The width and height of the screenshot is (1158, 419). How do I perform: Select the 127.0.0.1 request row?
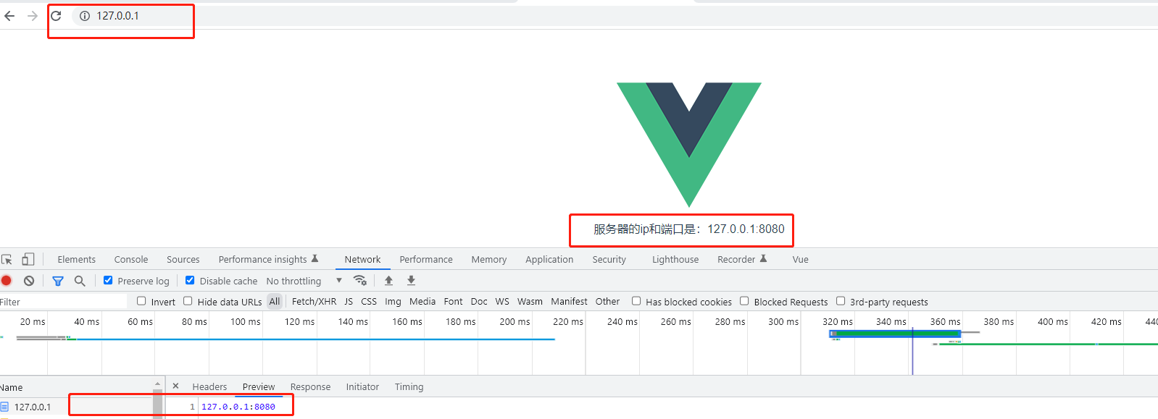coord(76,407)
